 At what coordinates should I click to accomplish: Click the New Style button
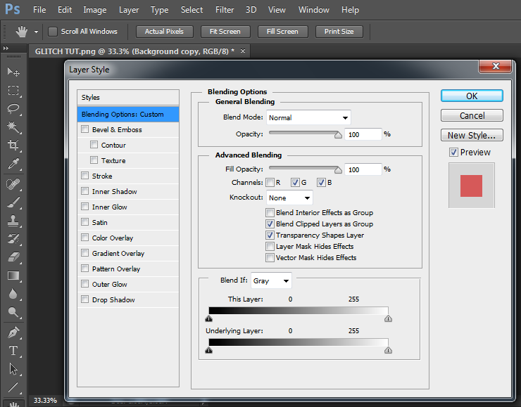472,136
